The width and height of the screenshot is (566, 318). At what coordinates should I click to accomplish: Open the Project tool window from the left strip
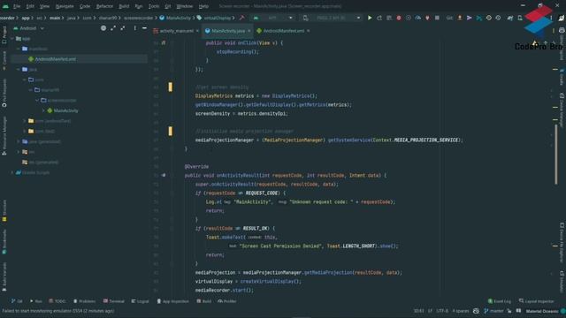click(4, 35)
